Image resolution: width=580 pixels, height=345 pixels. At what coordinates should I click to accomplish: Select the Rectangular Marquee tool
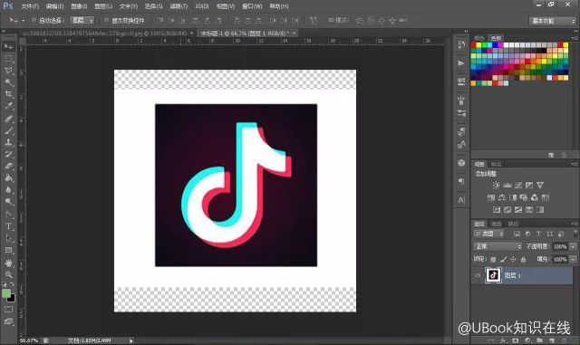[x=8, y=59]
